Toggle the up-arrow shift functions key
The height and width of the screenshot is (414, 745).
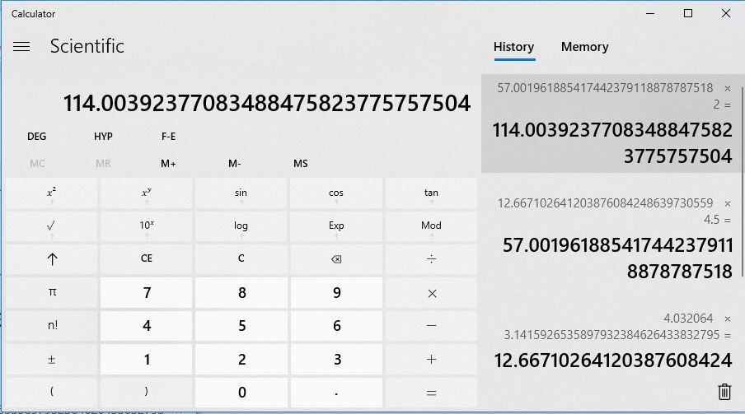51,258
